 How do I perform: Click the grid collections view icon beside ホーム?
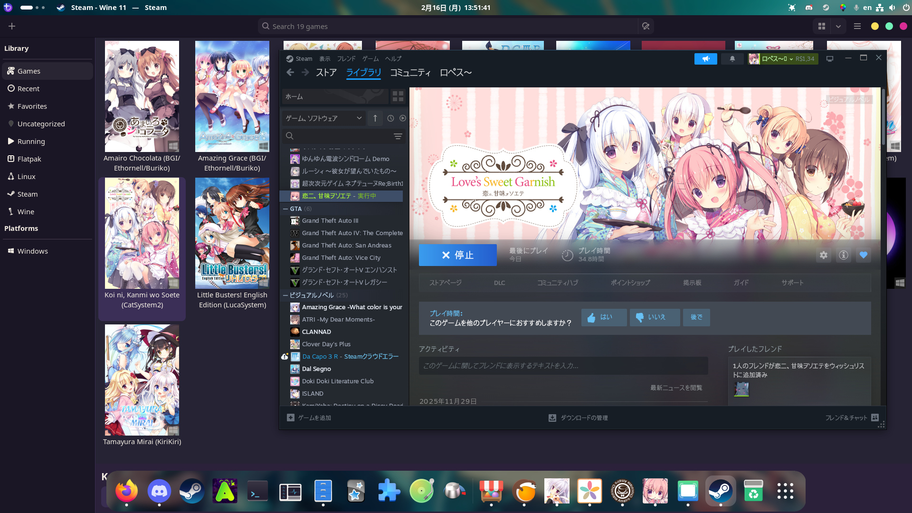pyautogui.click(x=398, y=96)
